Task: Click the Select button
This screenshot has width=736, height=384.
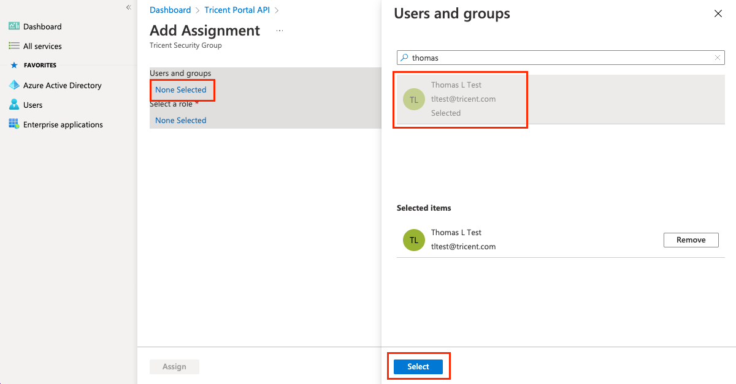Action: tap(418, 366)
